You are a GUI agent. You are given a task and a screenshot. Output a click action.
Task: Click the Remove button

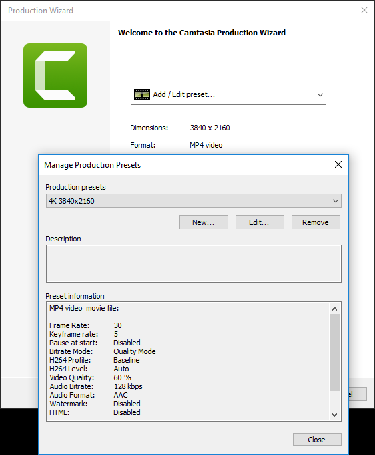point(316,222)
